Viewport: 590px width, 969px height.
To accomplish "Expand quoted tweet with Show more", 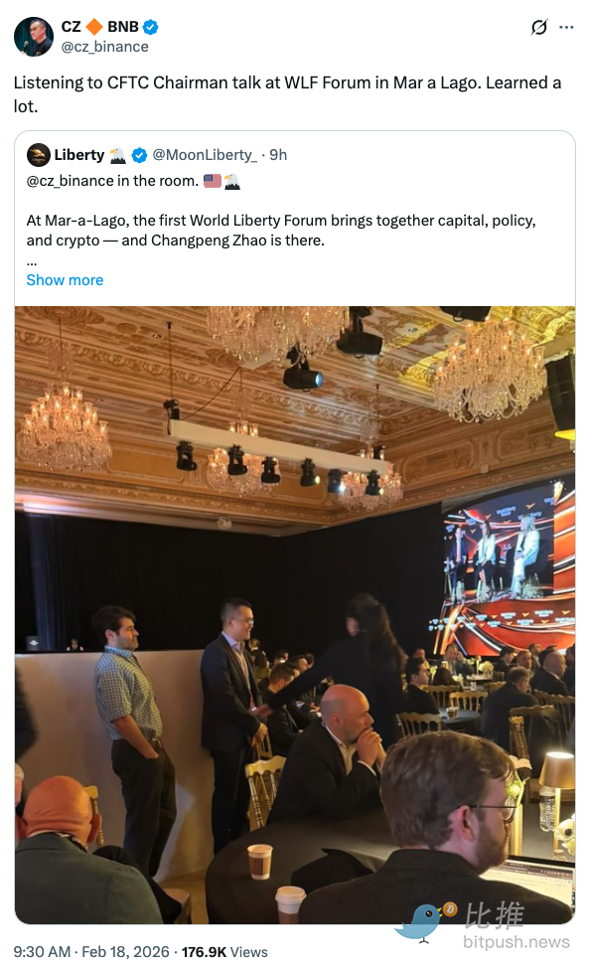I will click(65, 280).
